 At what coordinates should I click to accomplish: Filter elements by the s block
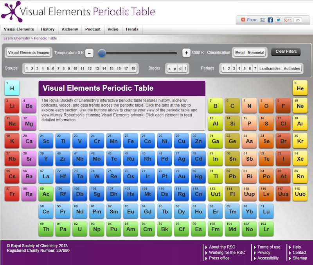tap(169, 68)
